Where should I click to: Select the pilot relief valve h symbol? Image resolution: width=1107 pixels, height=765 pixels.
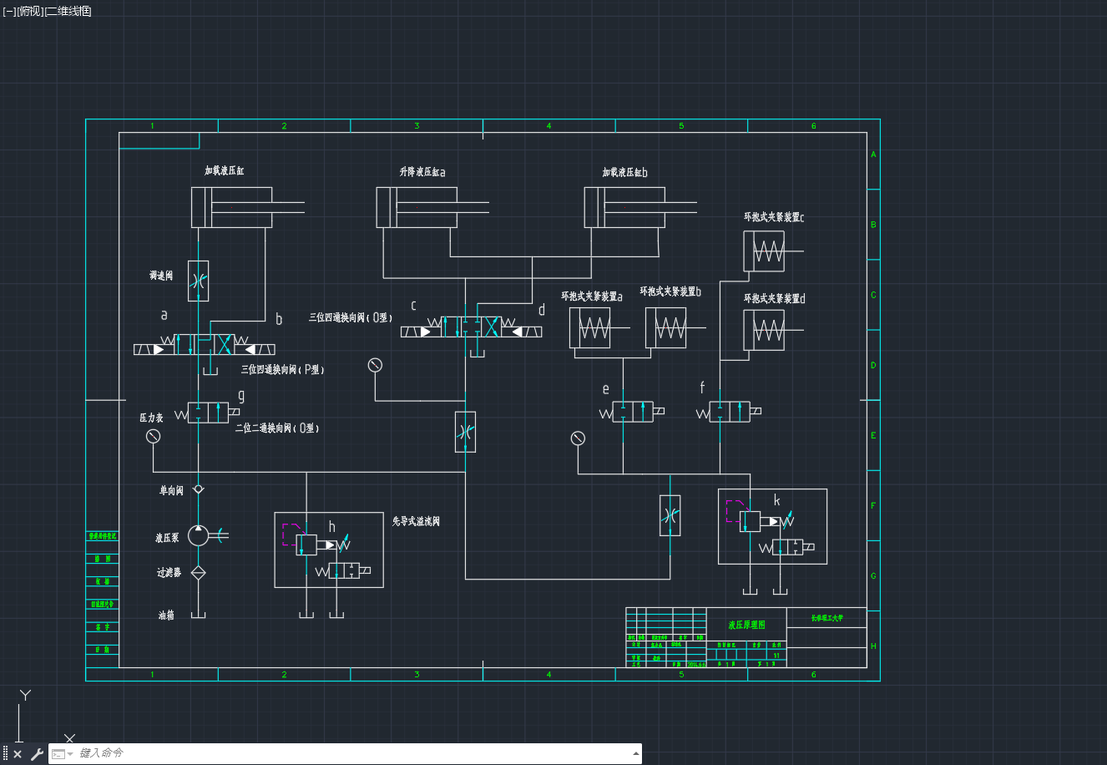pyautogui.click(x=329, y=550)
